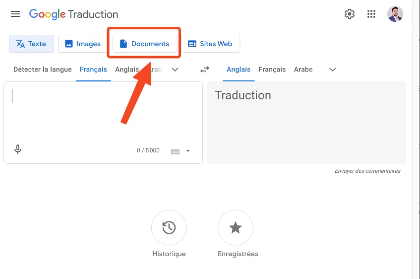The image size is (420, 279).
Task: Open the Google apps grid
Action: coord(371,14)
